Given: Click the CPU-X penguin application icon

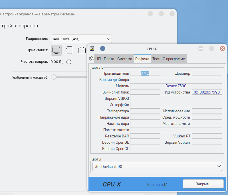Looking at the screenshot, I should [92, 48].
